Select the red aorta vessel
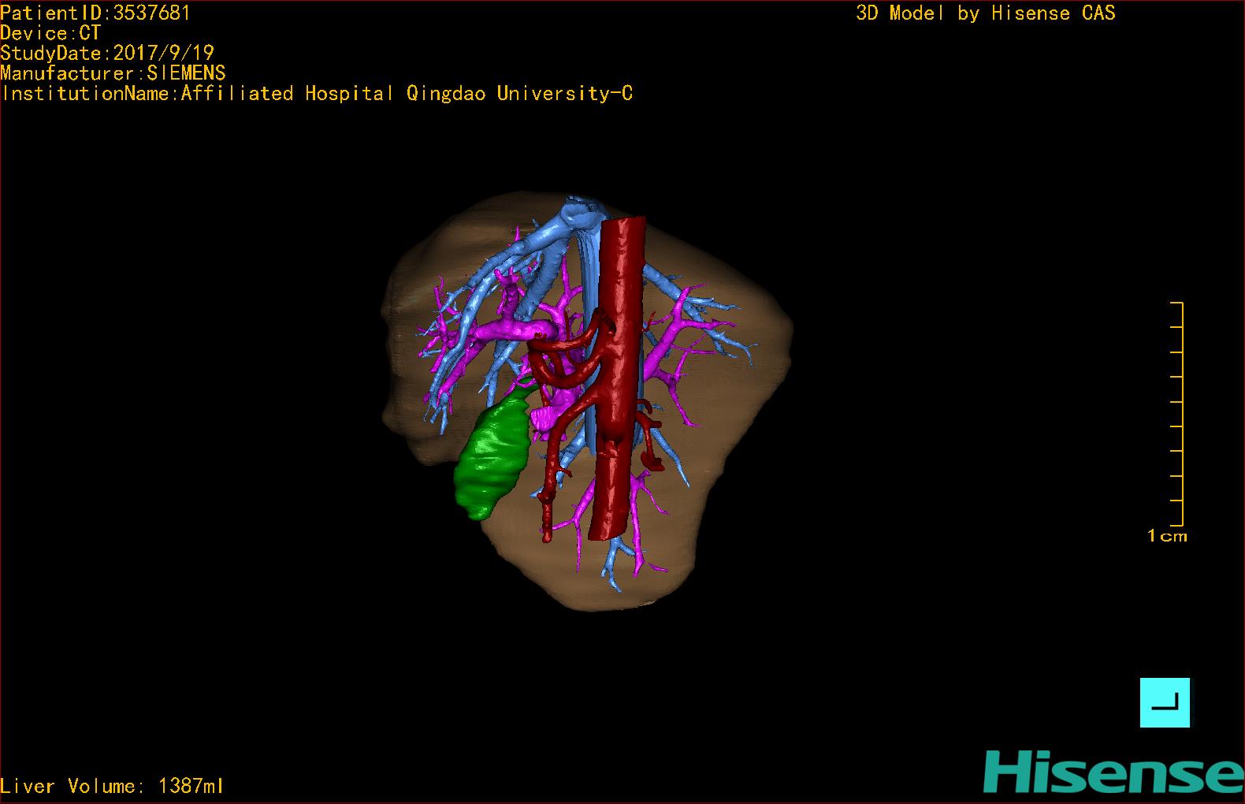This screenshot has width=1245, height=804. (x=621, y=355)
